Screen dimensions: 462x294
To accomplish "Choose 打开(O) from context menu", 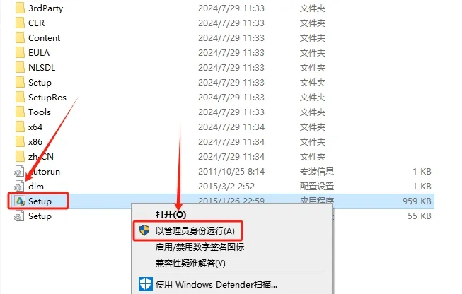I will coord(171,215).
